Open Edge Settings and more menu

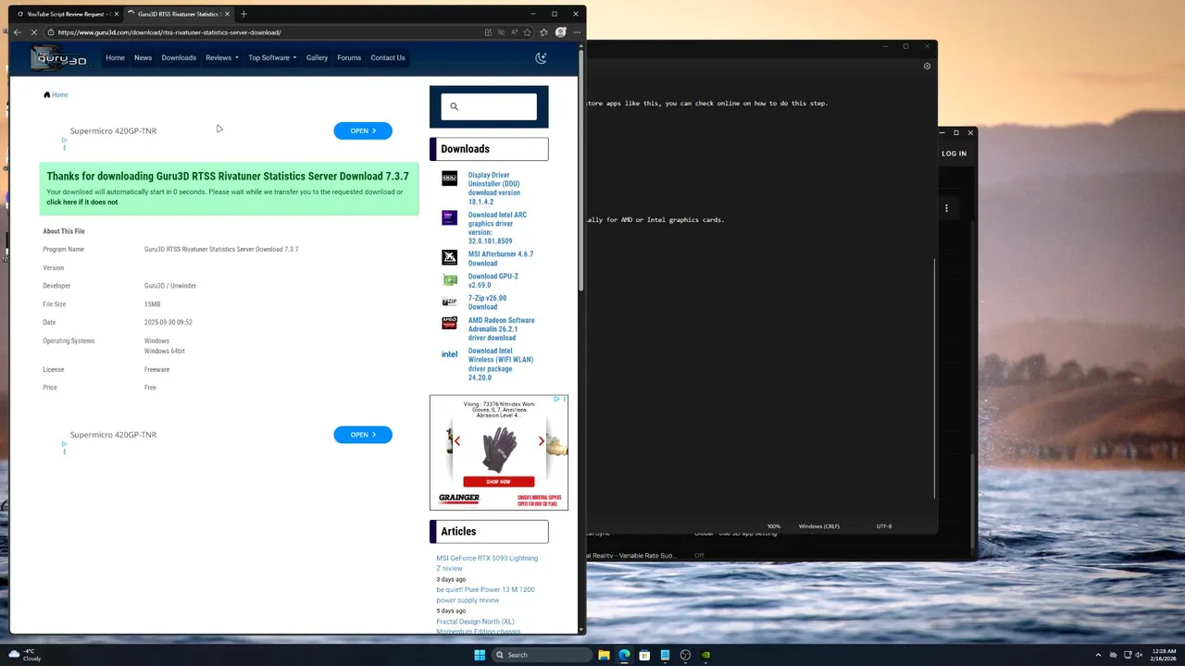[x=576, y=32]
